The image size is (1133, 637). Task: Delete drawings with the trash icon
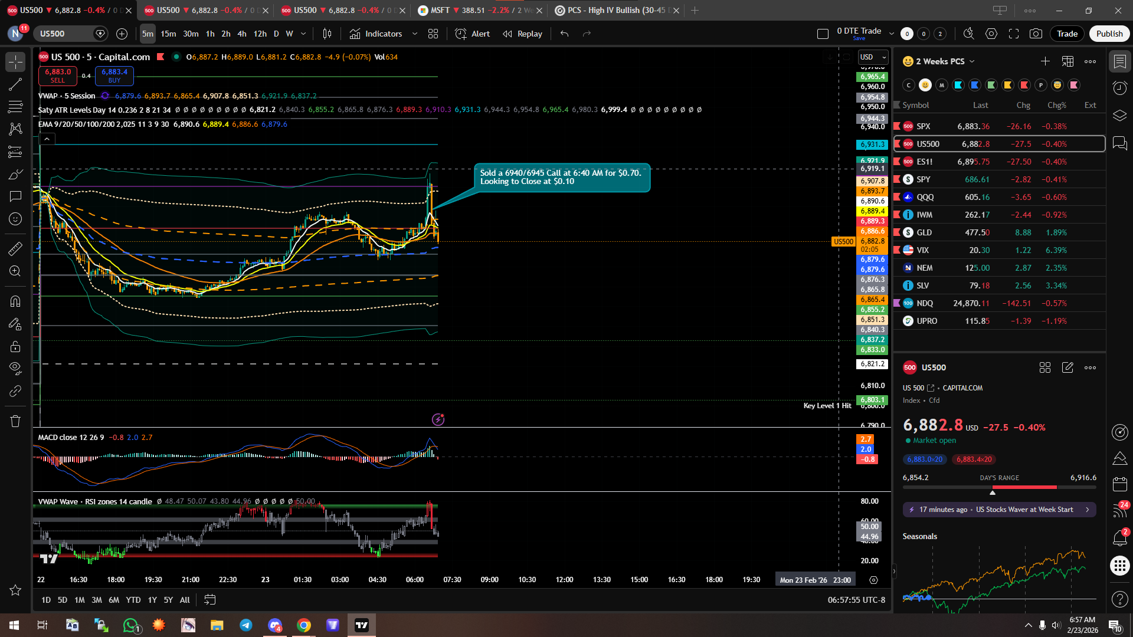tap(15, 421)
